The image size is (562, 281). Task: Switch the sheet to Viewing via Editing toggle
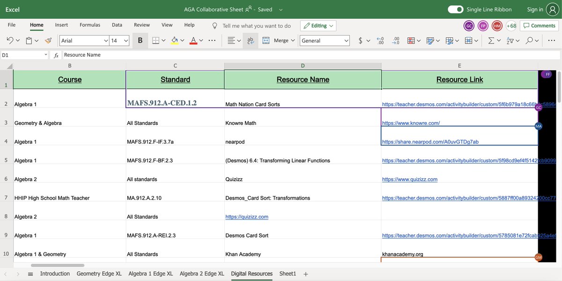tap(318, 25)
